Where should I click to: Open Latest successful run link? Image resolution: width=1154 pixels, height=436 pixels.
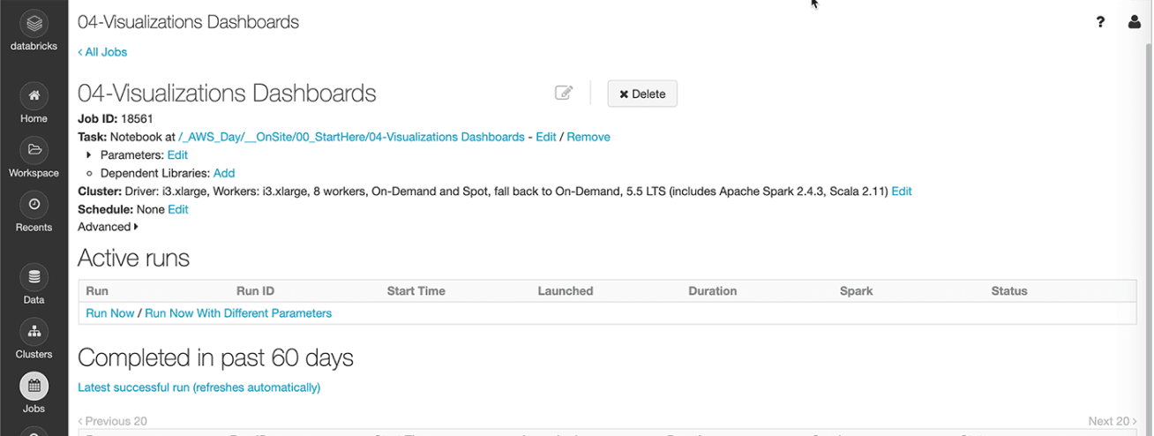tap(199, 387)
